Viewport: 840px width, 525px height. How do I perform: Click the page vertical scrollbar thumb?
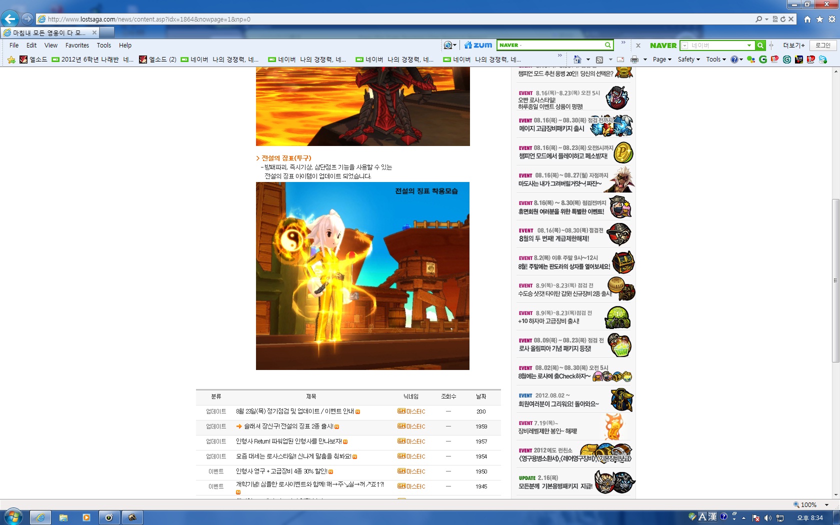click(x=835, y=280)
